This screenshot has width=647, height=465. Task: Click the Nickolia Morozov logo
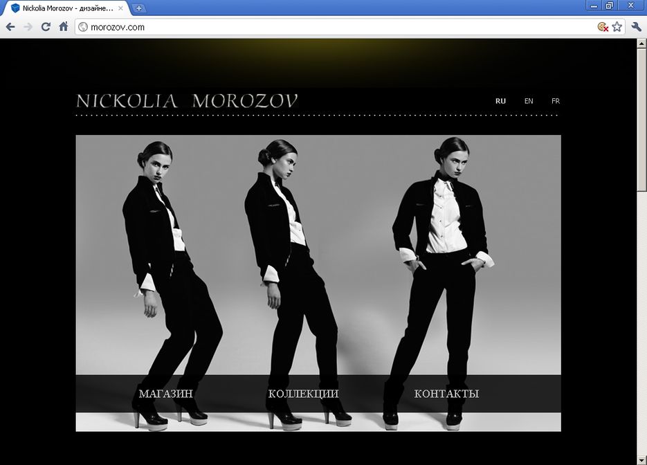coord(187,101)
